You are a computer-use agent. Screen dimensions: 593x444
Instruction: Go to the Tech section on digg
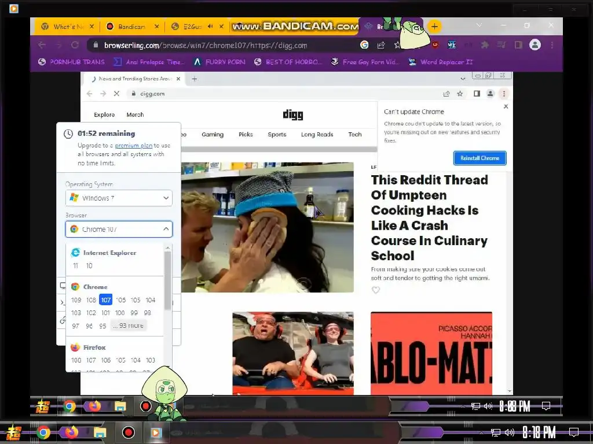point(355,134)
